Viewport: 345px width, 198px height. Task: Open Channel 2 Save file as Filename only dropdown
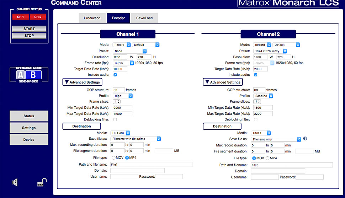pos(276,139)
